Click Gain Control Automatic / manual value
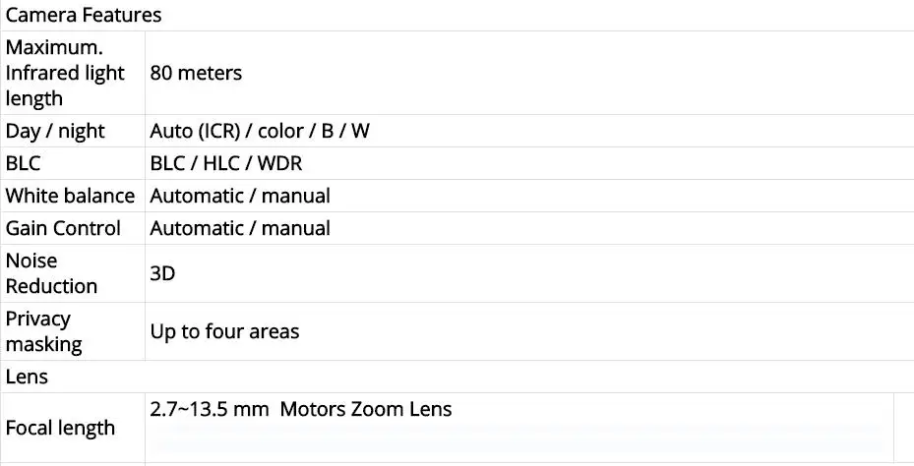This screenshot has height=466, width=914. (x=240, y=228)
